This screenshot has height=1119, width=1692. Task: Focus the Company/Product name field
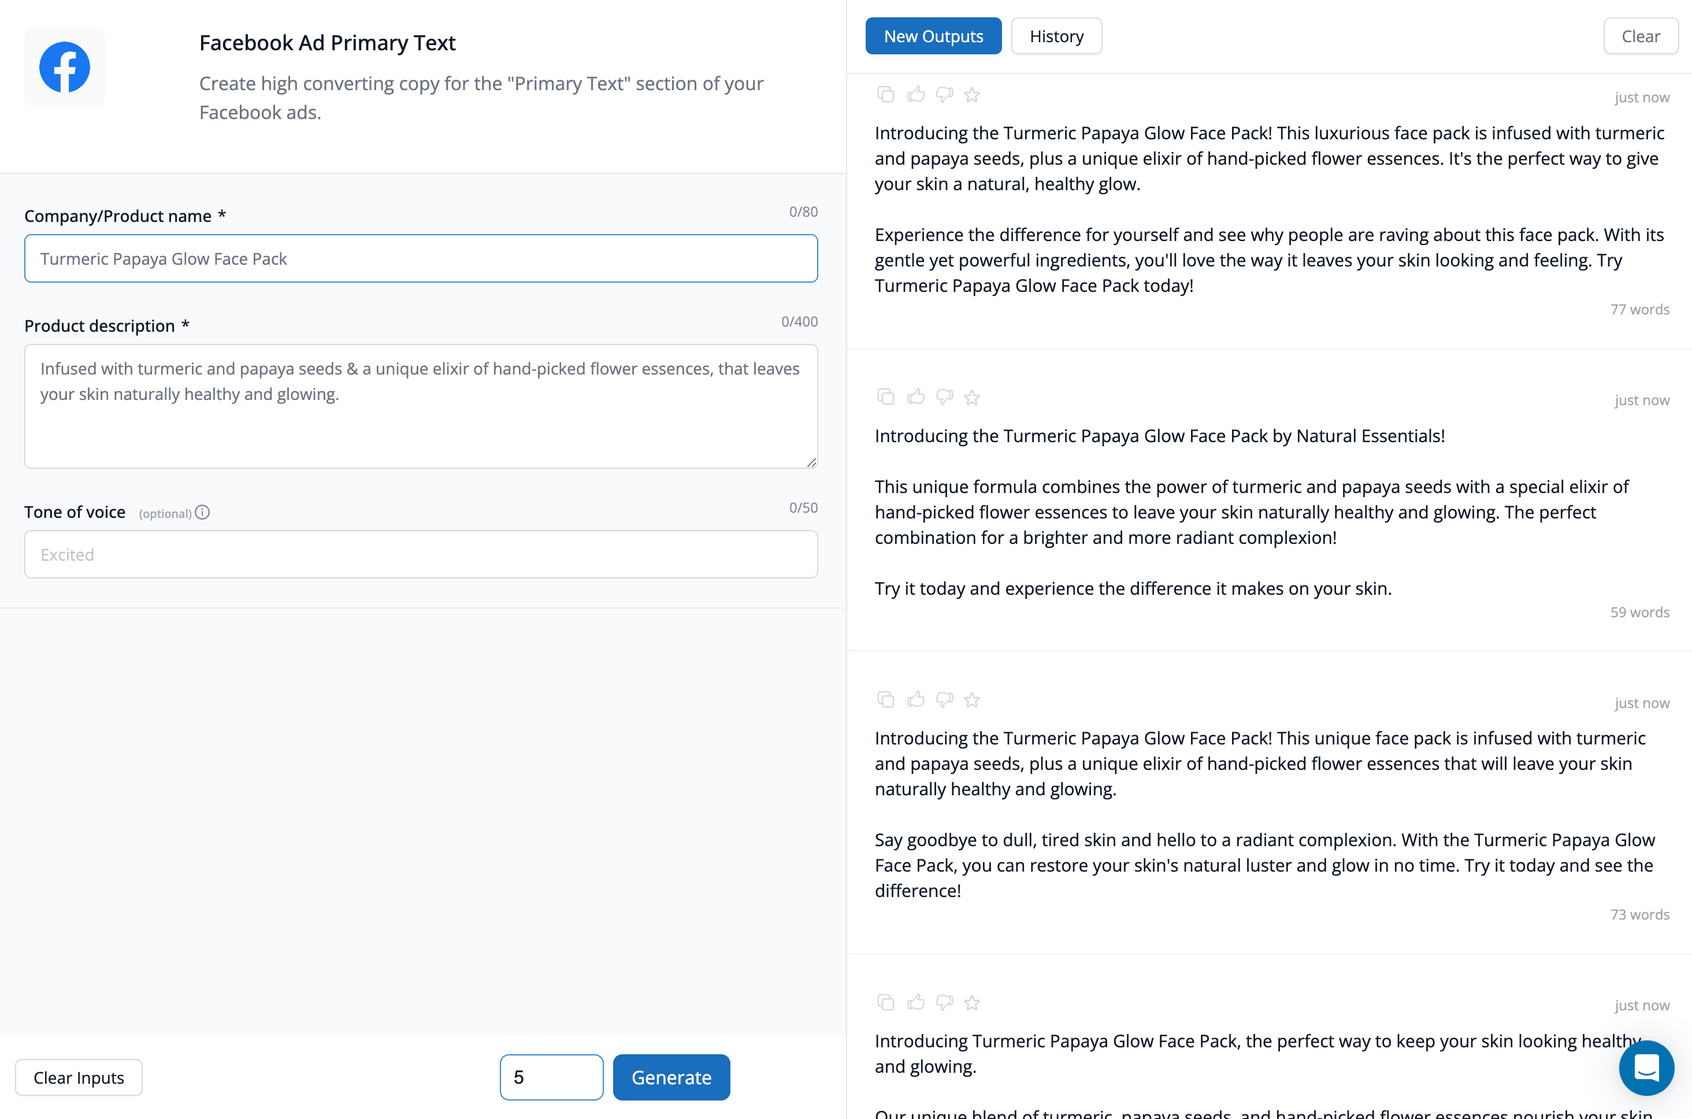coord(421,258)
